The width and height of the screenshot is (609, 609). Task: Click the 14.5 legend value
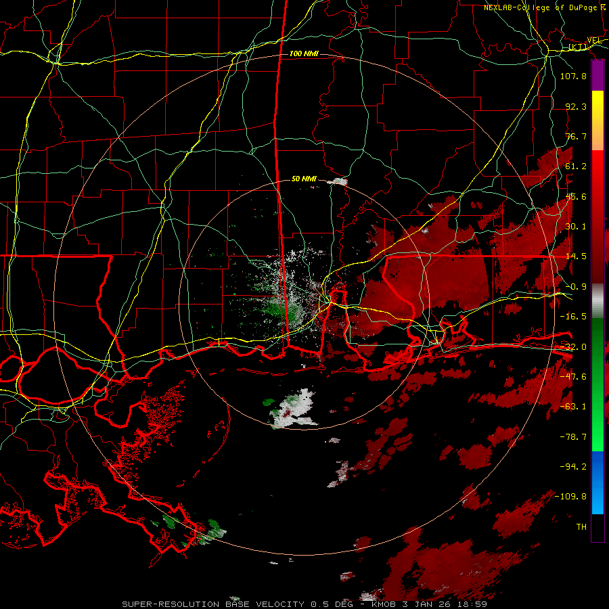pos(576,256)
